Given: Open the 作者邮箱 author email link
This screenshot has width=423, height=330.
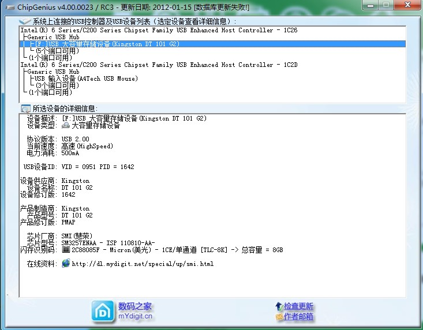Looking at the screenshot, I should click(298, 317).
